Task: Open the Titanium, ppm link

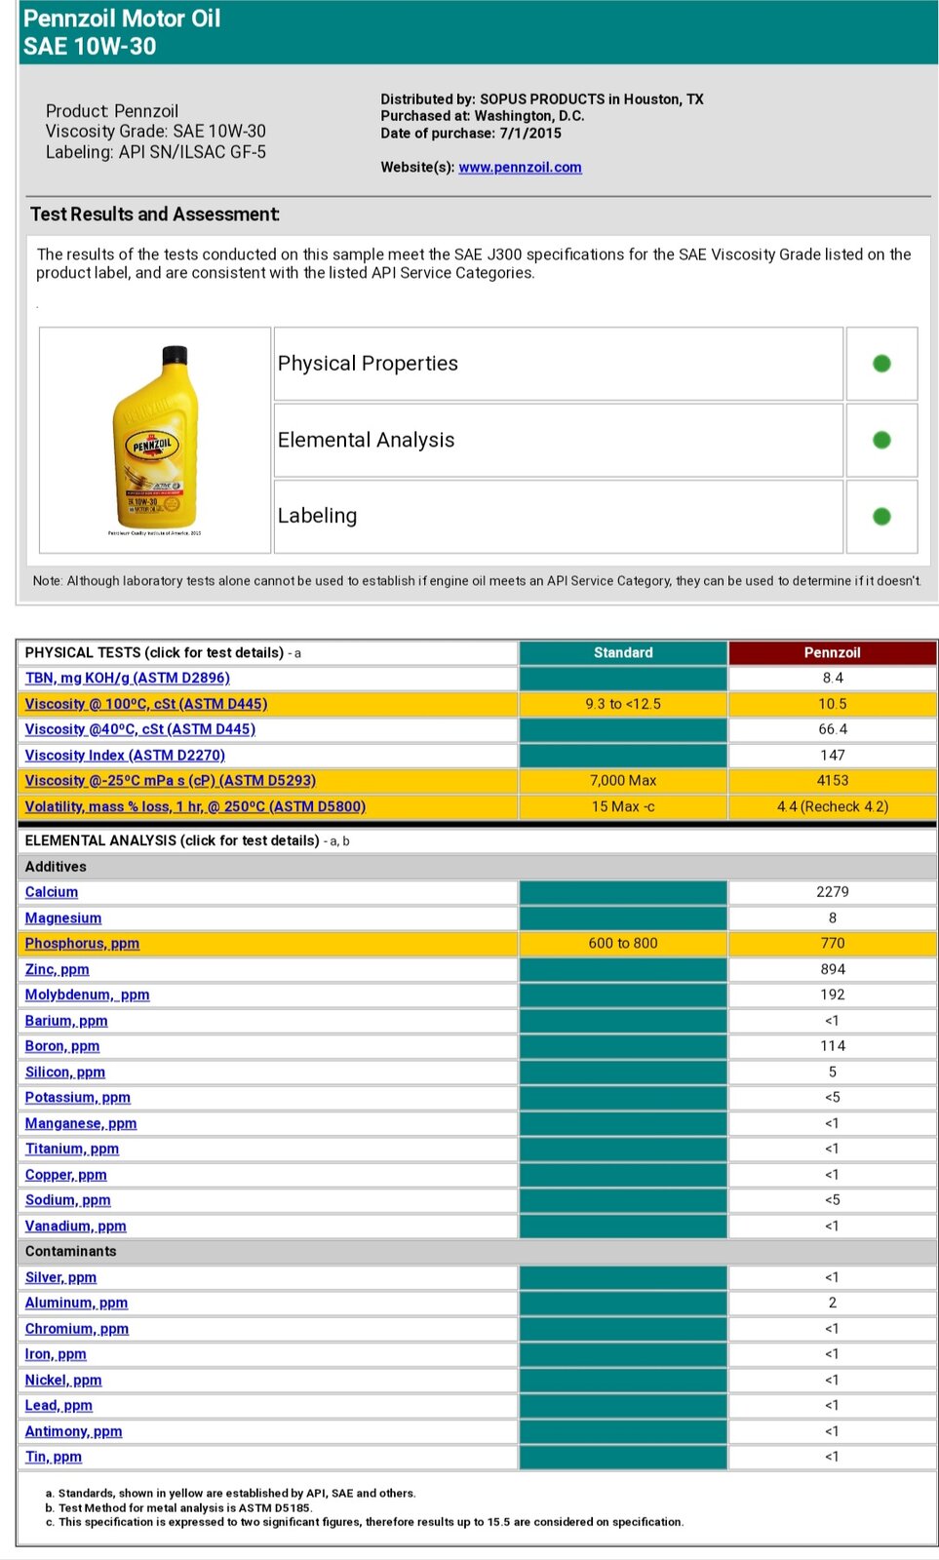Action: click(x=72, y=1150)
